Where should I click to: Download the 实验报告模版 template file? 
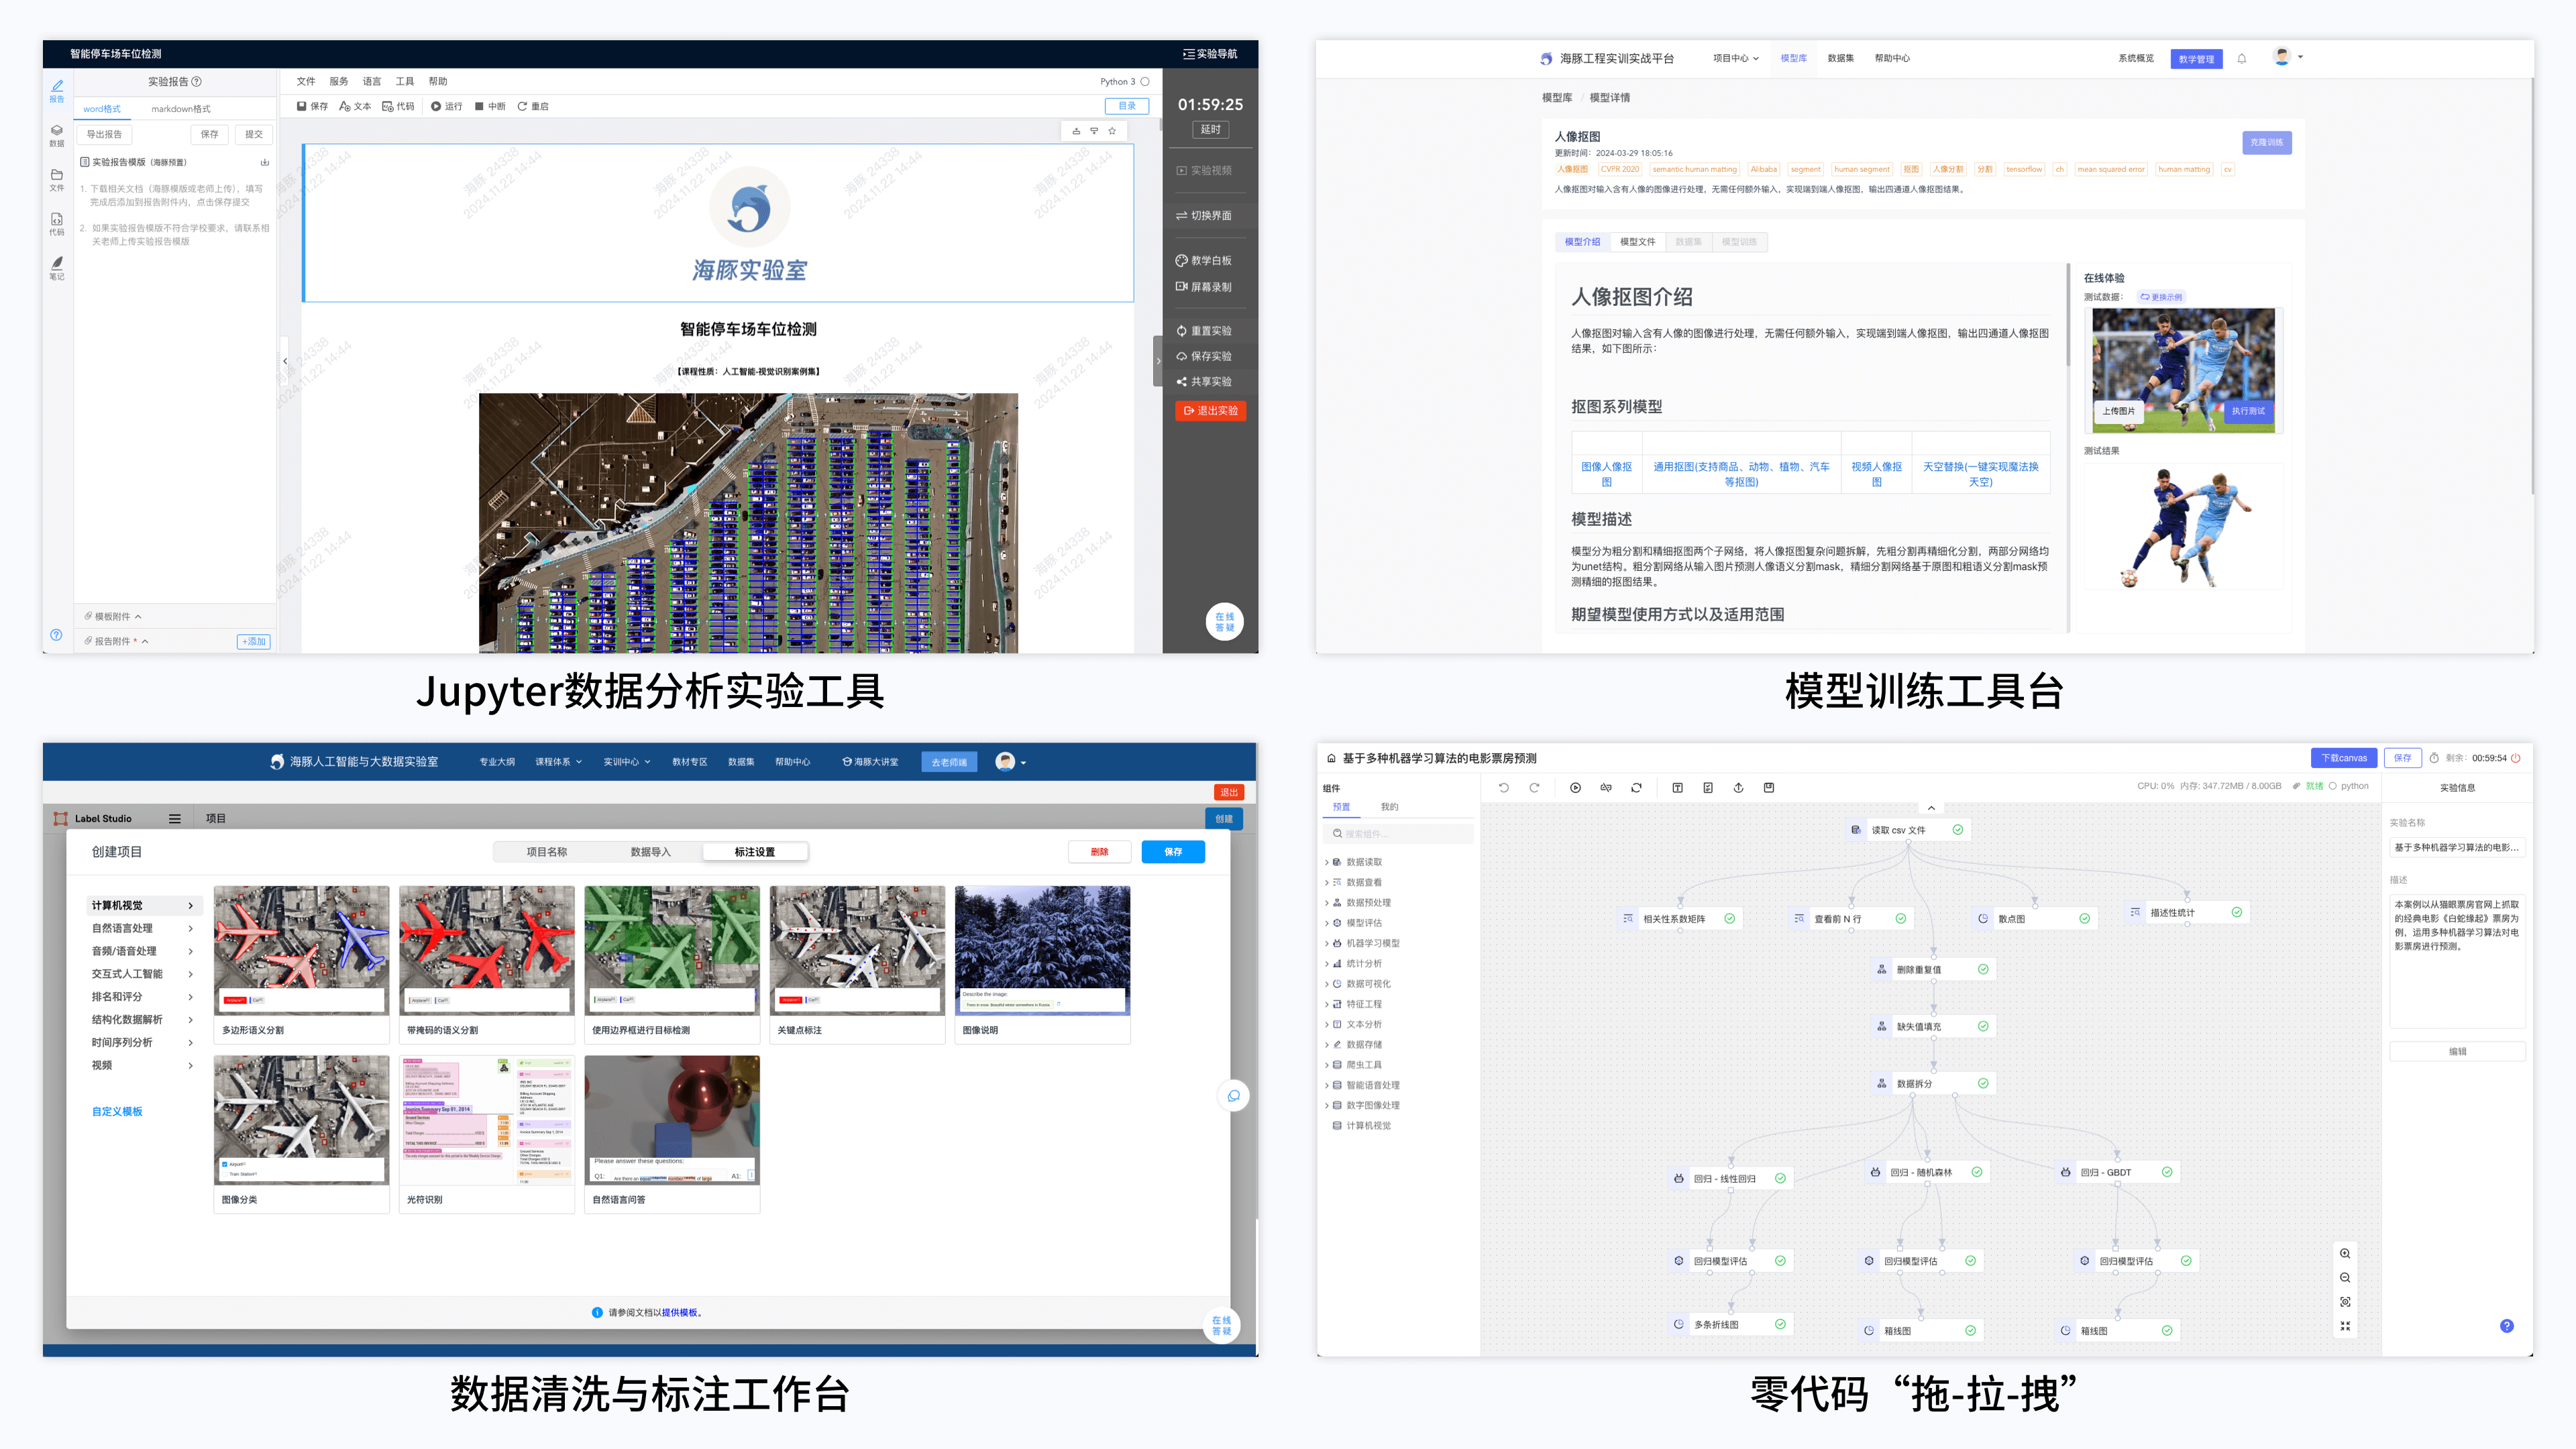click(265, 162)
